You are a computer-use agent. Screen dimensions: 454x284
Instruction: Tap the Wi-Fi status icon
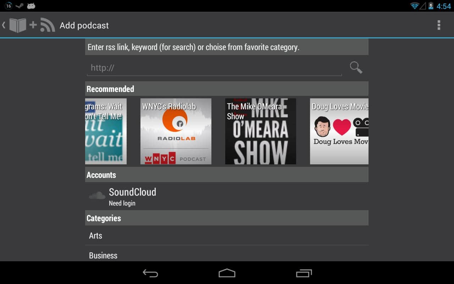tap(414, 6)
